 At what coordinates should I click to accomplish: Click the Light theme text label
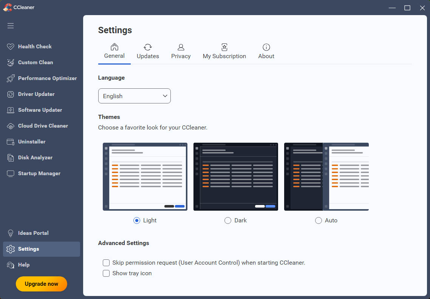click(150, 220)
